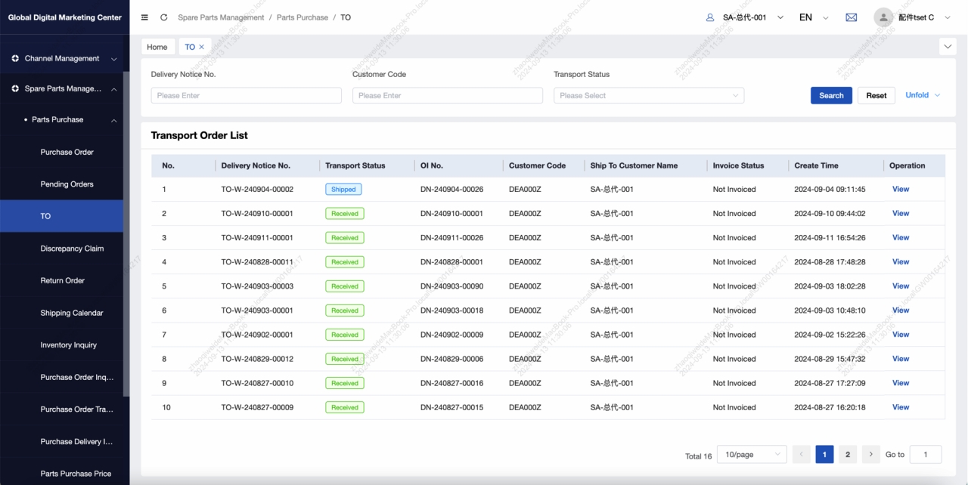968x485 pixels.
Task: Click the Go to page number field
Action: pyautogui.click(x=926, y=455)
